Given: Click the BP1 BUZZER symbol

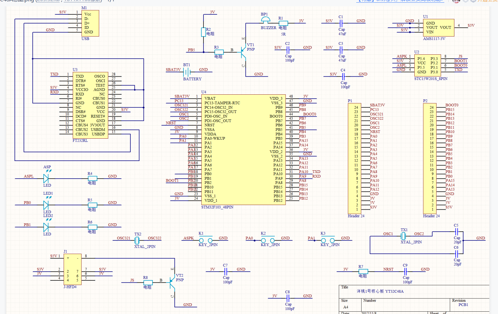Looking at the screenshot, I should click(265, 19).
